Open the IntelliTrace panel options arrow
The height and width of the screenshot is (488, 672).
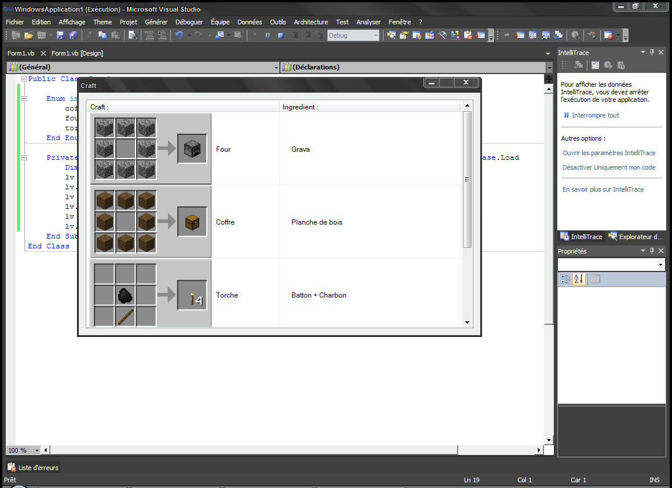point(643,52)
